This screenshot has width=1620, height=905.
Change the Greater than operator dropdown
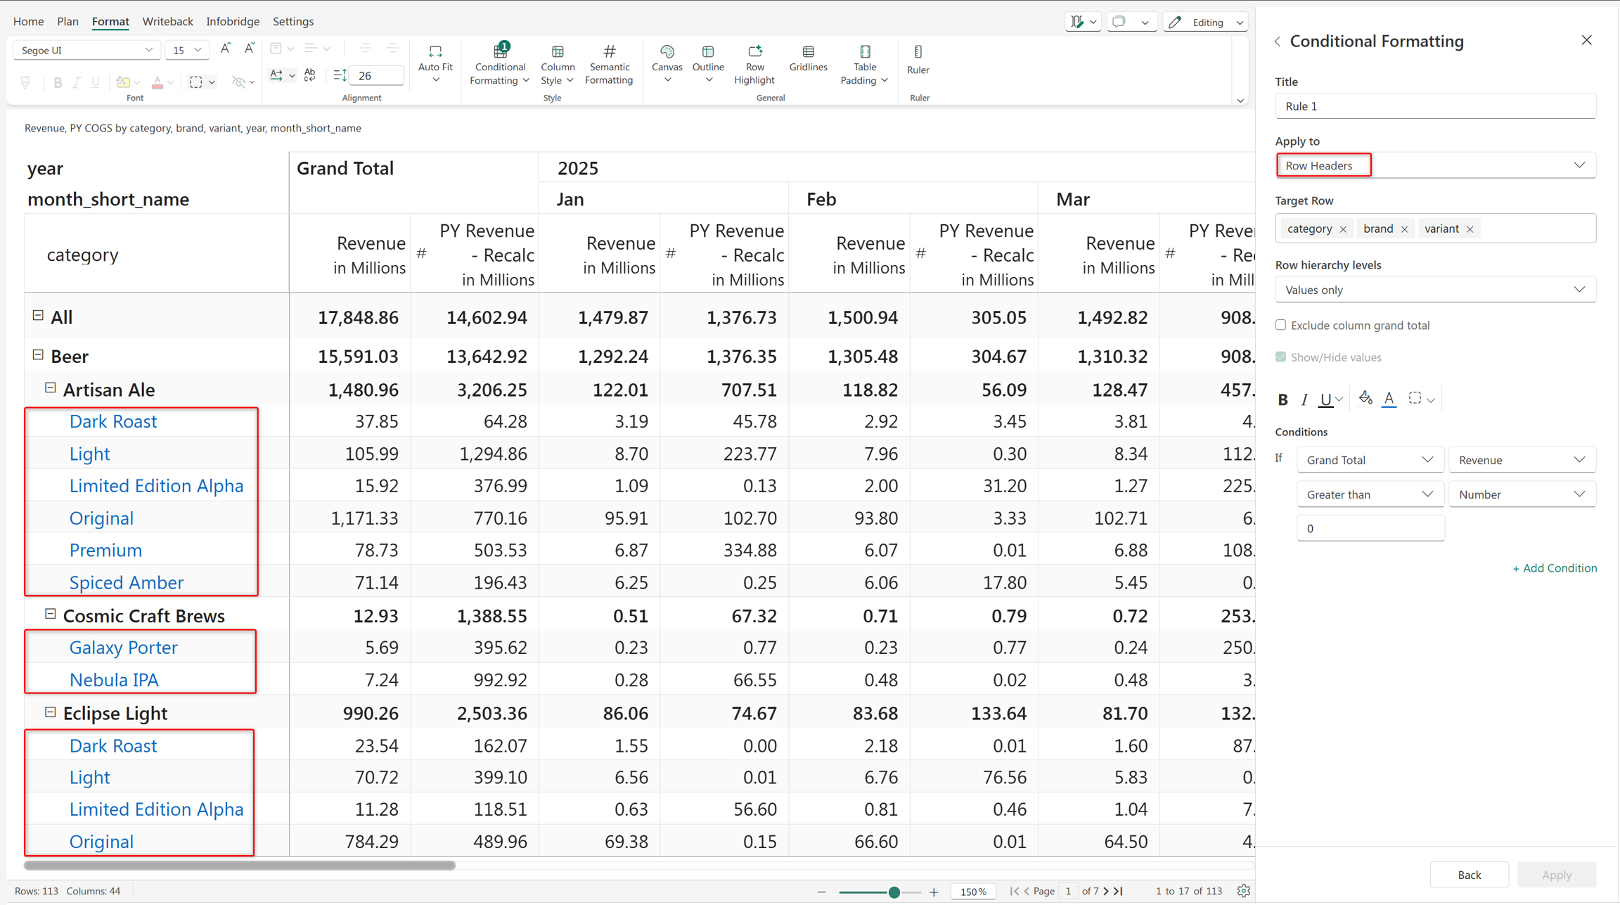1370,494
